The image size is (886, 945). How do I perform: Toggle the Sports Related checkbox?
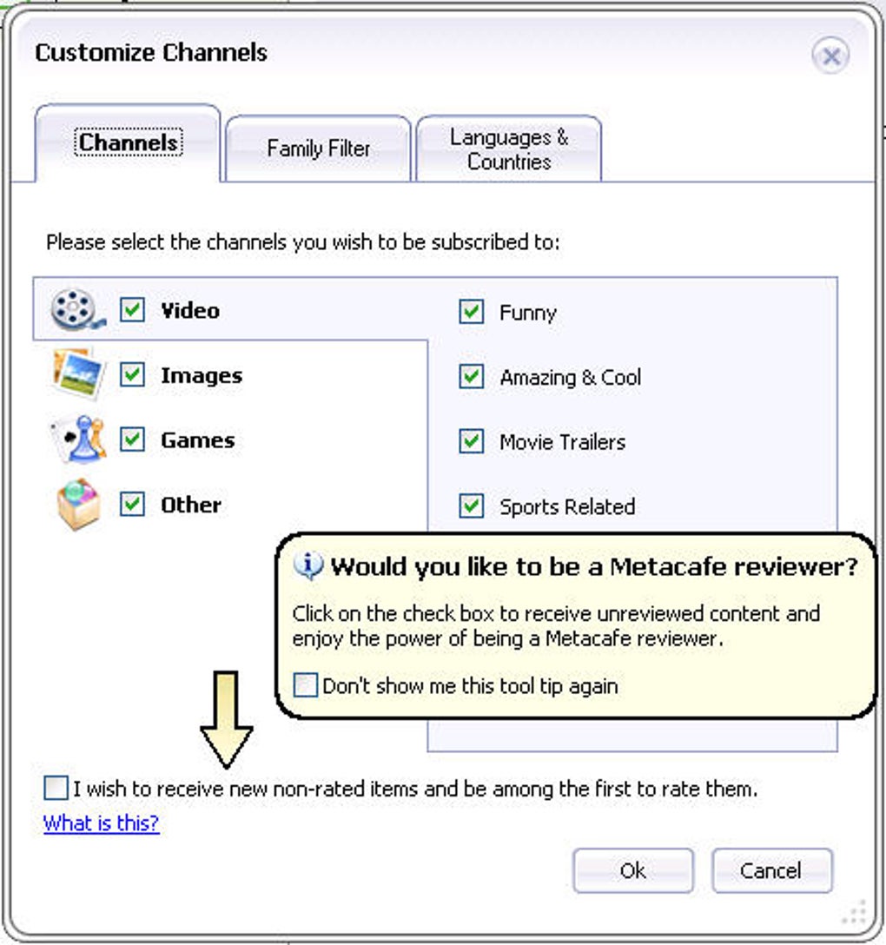(471, 506)
